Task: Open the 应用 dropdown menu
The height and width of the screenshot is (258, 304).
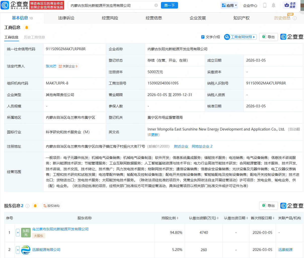Action: point(229,5)
